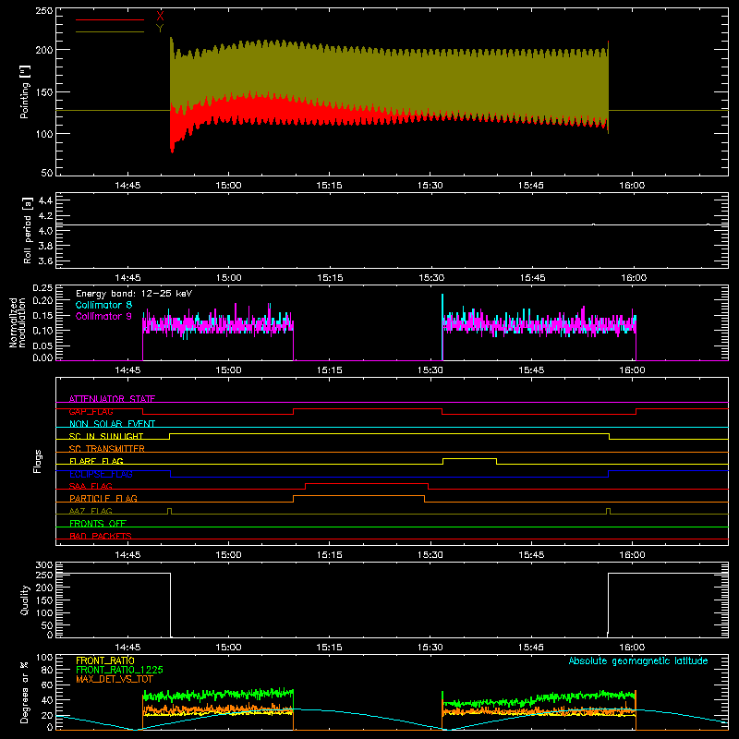Click the 'Degrees or %' axis title
The width and height of the screenshot is (739, 739).
[x=25, y=692]
